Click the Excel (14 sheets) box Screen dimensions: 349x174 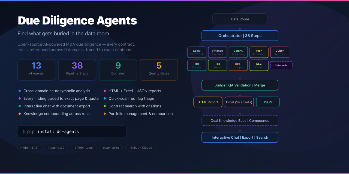point(239,102)
